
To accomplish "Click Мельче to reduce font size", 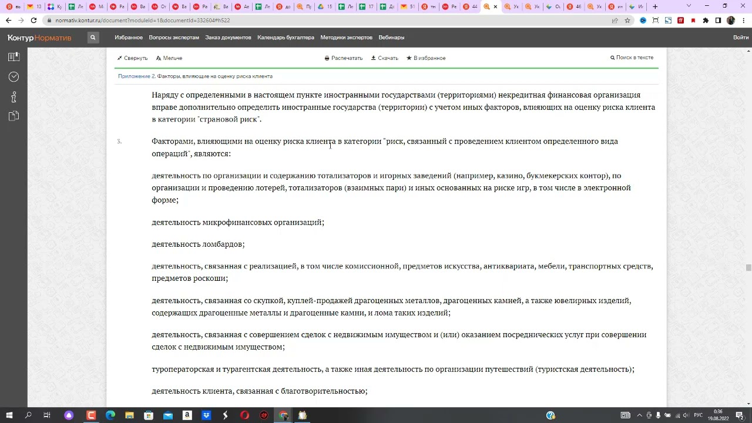I will (x=169, y=58).
